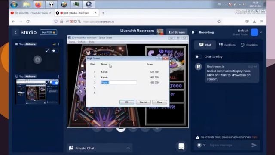
Task: Bookmark the page with the star icon
Action: pyautogui.click(x=219, y=22)
